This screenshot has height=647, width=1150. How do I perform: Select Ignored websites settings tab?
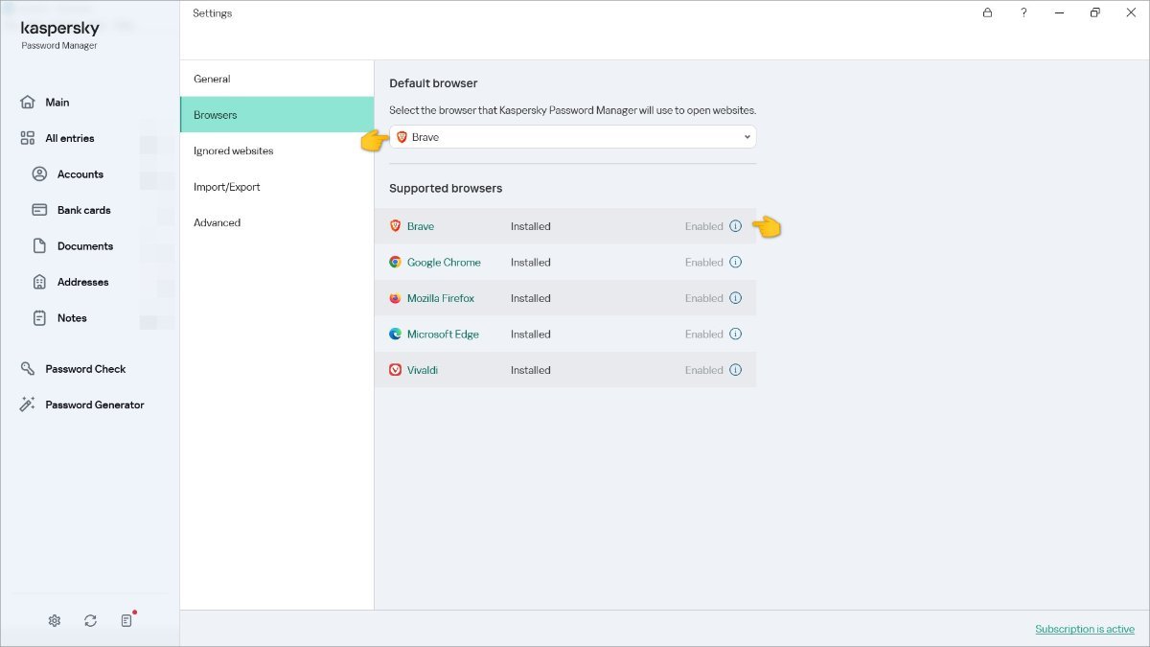coord(234,150)
